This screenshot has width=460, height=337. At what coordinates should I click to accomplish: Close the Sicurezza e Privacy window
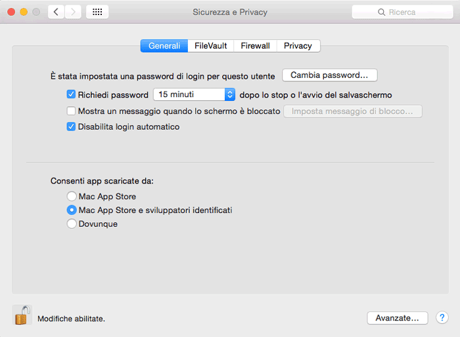pyautogui.click(x=11, y=12)
